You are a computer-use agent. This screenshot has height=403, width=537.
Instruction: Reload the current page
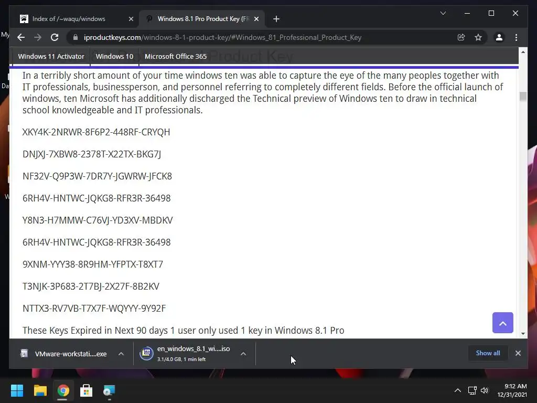pyautogui.click(x=55, y=37)
